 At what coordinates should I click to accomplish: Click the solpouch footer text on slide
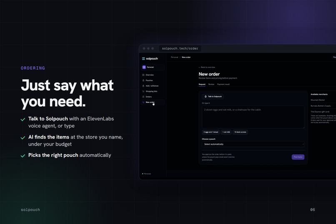click(x=30, y=210)
